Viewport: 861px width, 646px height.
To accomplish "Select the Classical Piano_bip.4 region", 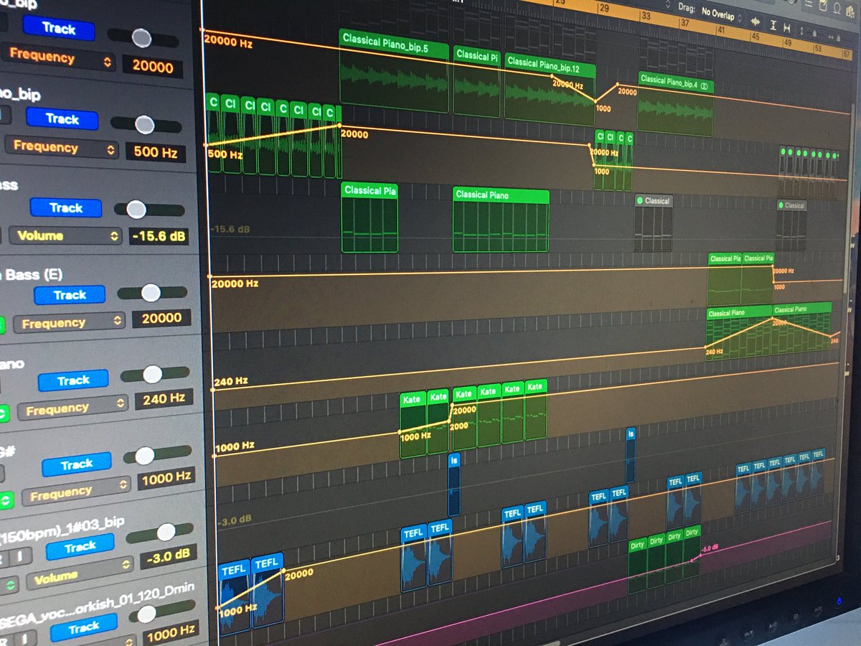I will tap(675, 103).
